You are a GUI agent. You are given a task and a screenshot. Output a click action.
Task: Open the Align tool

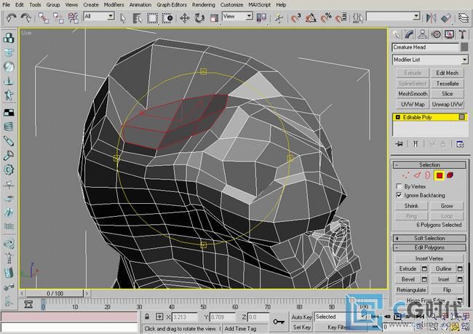tap(446, 17)
